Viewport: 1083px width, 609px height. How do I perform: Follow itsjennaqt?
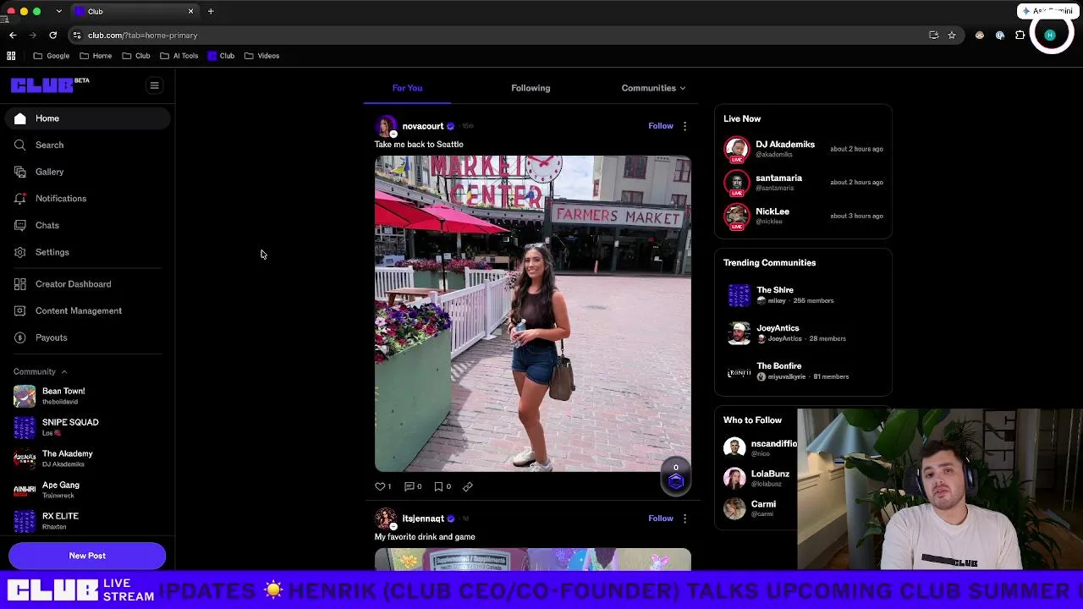tap(661, 518)
